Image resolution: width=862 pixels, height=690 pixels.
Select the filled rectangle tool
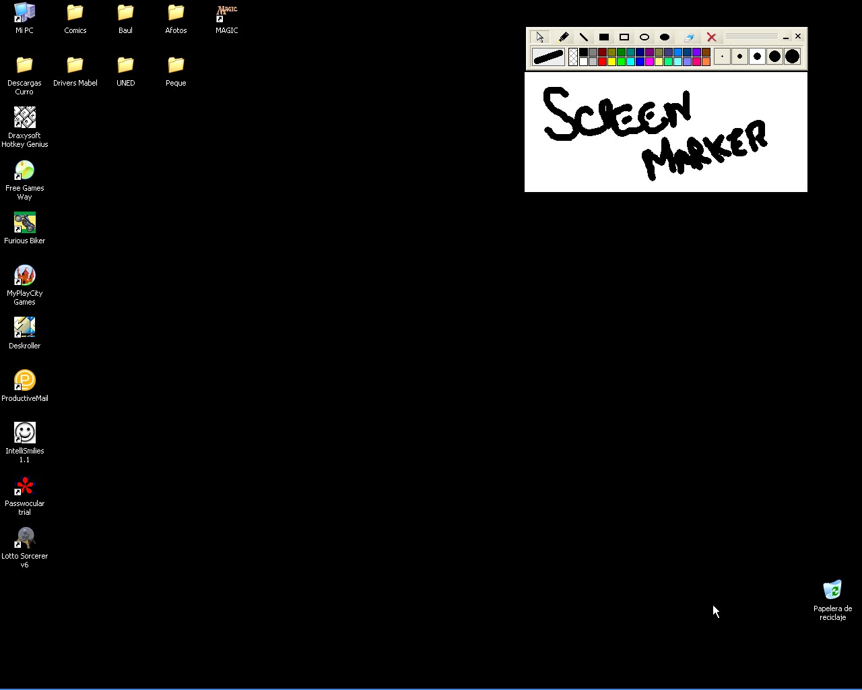coord(604,37)
